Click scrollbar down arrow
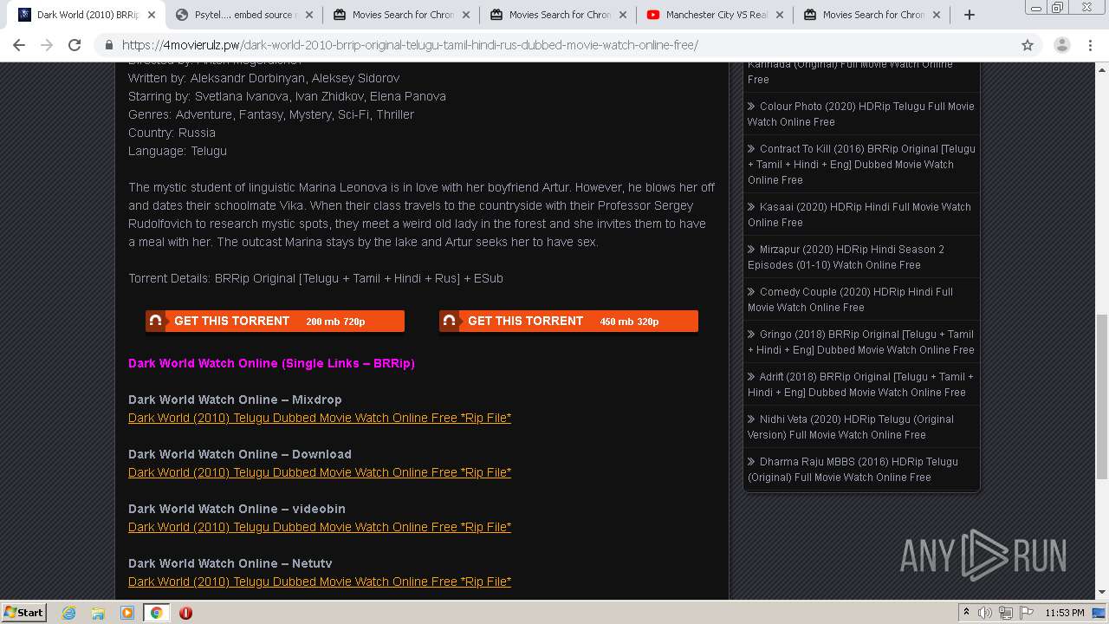 click(x=1102, y=592)
